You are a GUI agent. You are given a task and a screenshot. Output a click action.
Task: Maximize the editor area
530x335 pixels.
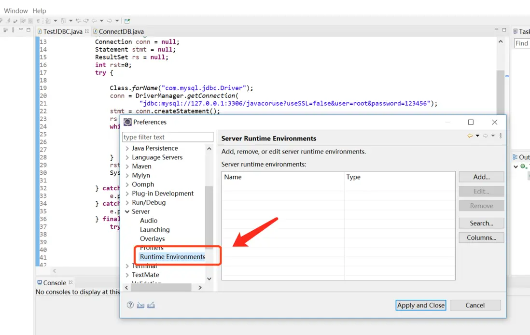(504, 30)
